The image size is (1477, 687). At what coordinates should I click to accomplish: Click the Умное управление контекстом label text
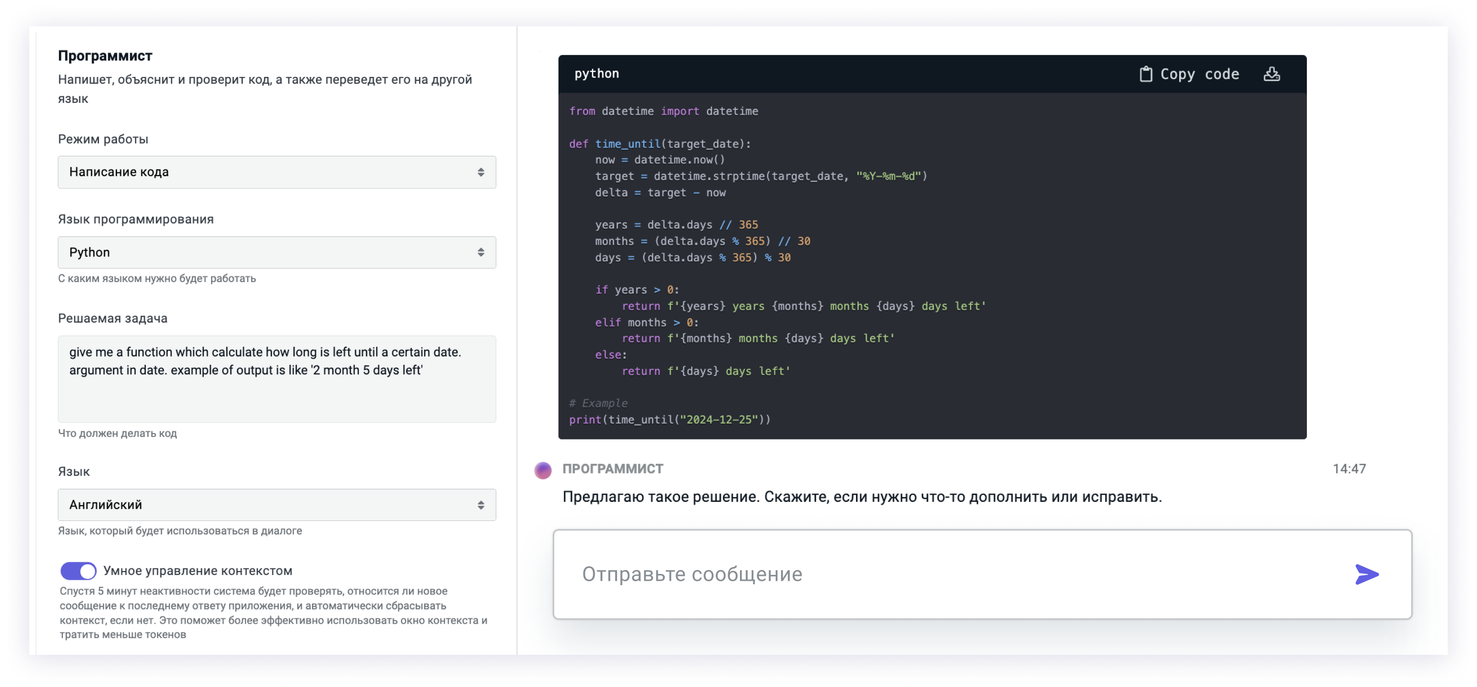click(198, 571)
